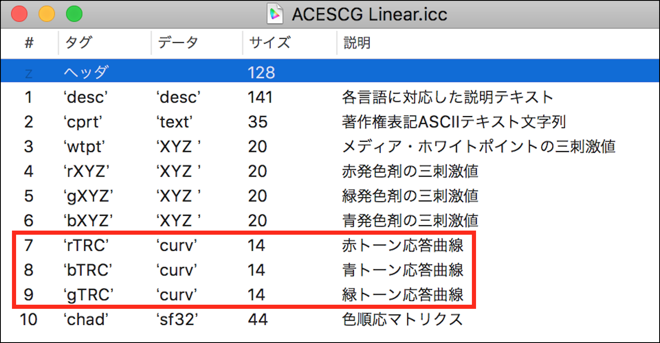Click description 青発色剤の三刺激値

click(410, 221)
